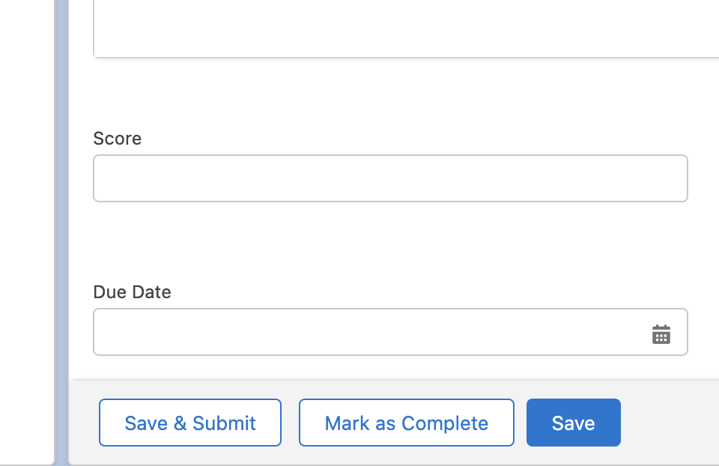Place the cursor in the empty Score box
The width and height of the screenshot is (719, 466).
pyautogui.click(x=390, y=178)
